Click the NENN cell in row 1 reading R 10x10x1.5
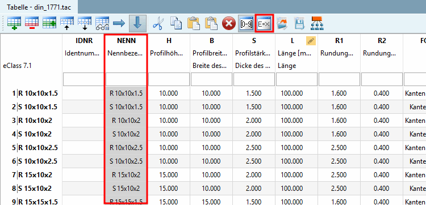The width and height of the screenshot is (426, 205). point(126,93)
